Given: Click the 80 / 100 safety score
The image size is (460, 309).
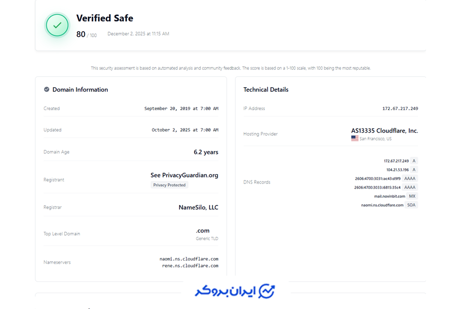Looking at the screenshot, I should 86,35.
